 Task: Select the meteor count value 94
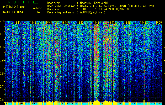pyautogui.click(x=38, y=12)
